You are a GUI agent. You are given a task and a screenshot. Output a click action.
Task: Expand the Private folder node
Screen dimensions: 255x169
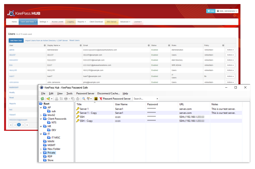point(41,153)
